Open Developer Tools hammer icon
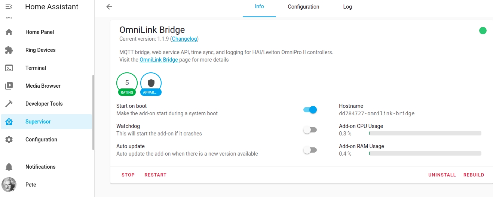 9,104
